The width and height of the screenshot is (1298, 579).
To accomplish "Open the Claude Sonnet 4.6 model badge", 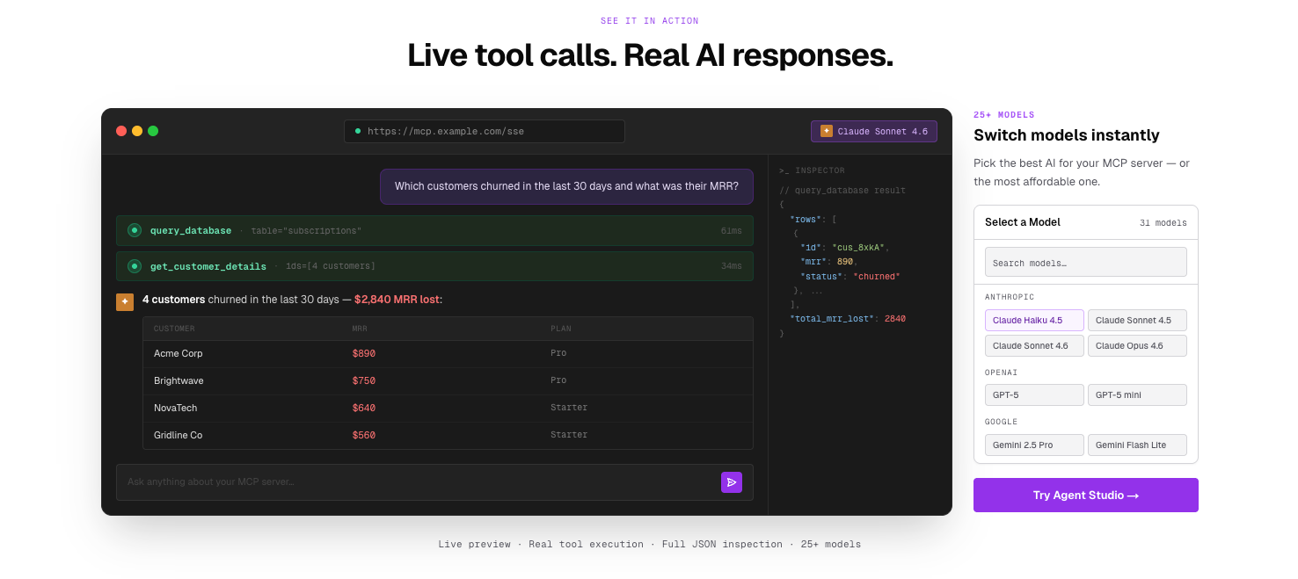I will point(874,131).
